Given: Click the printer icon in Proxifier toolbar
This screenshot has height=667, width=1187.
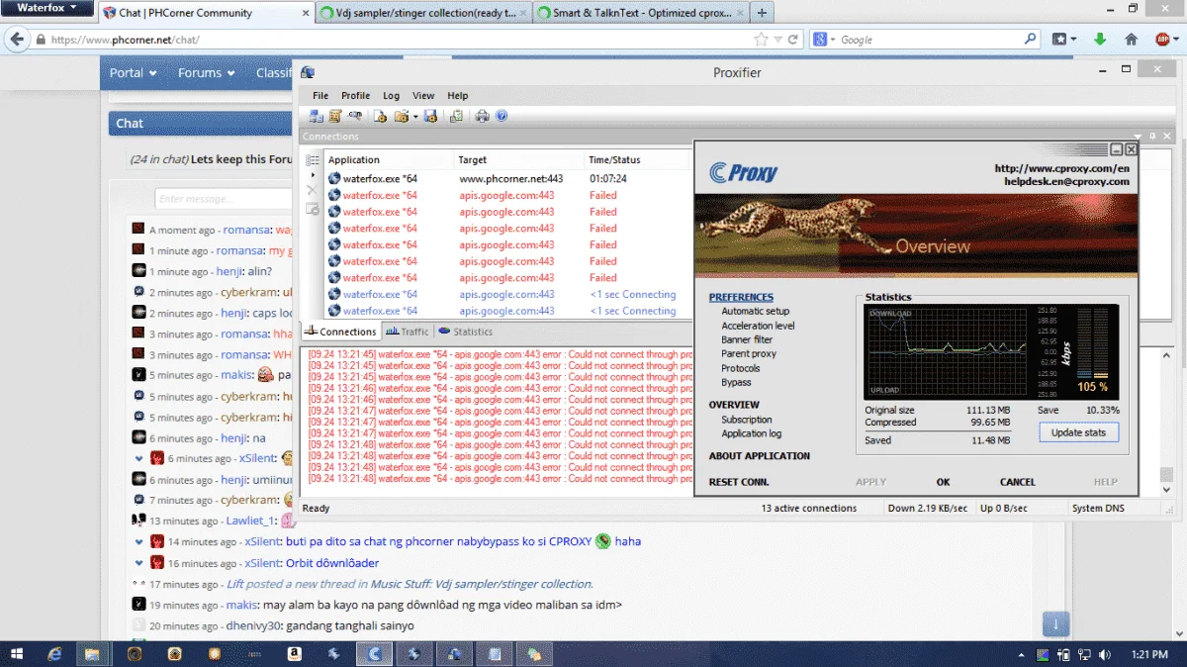Looking at the screenshot, I should click(482, 116).
